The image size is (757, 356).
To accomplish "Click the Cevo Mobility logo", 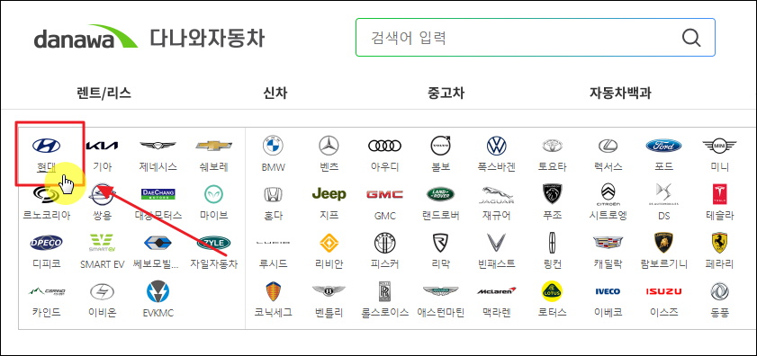I will 158,243.
